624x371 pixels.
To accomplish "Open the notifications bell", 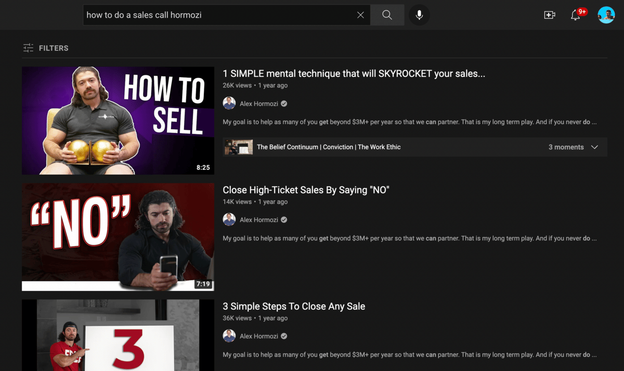I will pyautogui.click(x=575, y=15).
